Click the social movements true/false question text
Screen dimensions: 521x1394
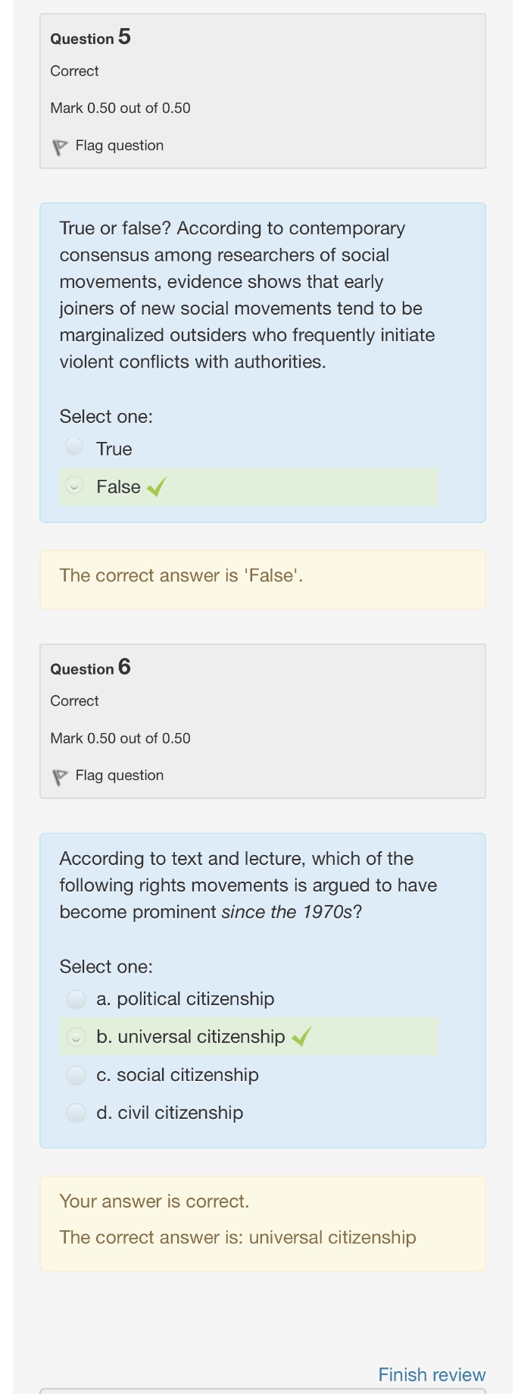click(248, 295)
